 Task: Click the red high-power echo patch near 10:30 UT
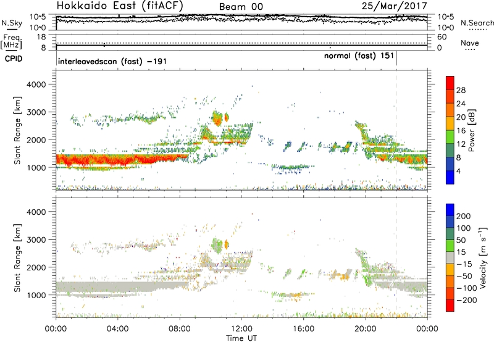[217, 119]
